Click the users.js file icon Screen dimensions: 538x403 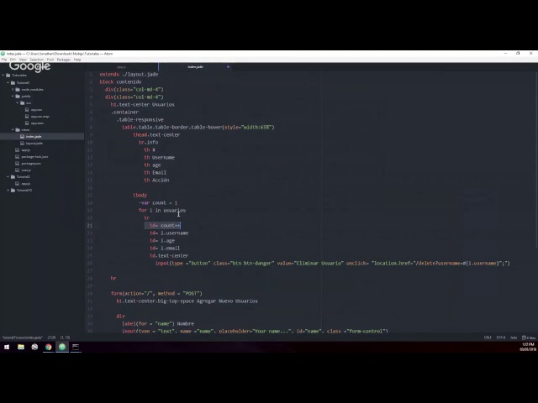18,170
